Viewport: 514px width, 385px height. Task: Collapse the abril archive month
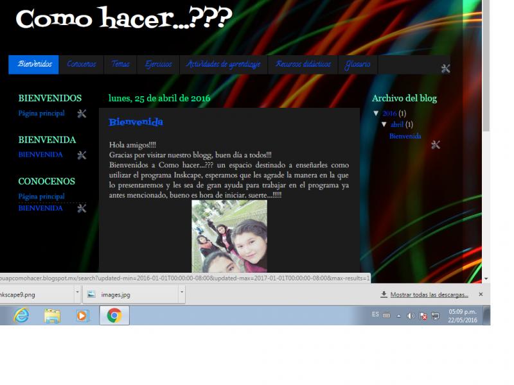point(384,124)
